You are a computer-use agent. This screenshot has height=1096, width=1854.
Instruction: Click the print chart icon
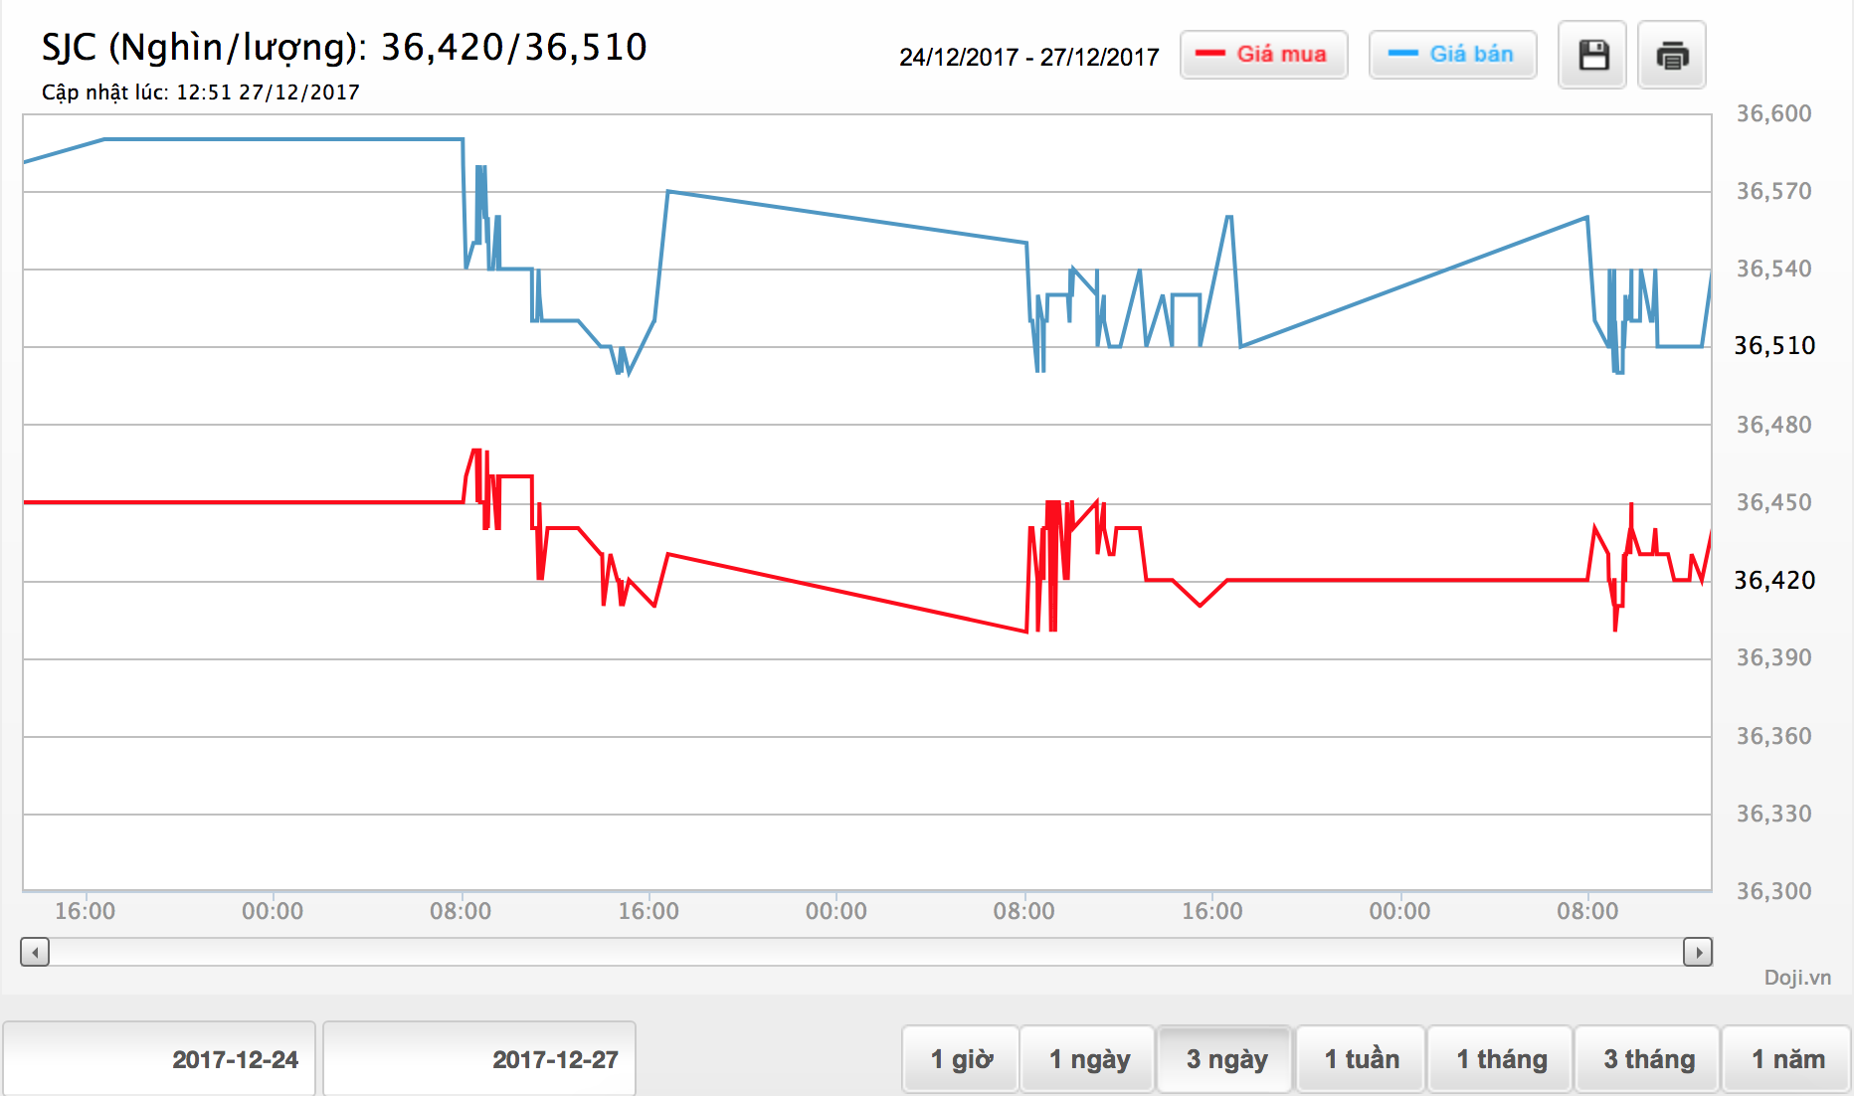(x=1672, y=55)
